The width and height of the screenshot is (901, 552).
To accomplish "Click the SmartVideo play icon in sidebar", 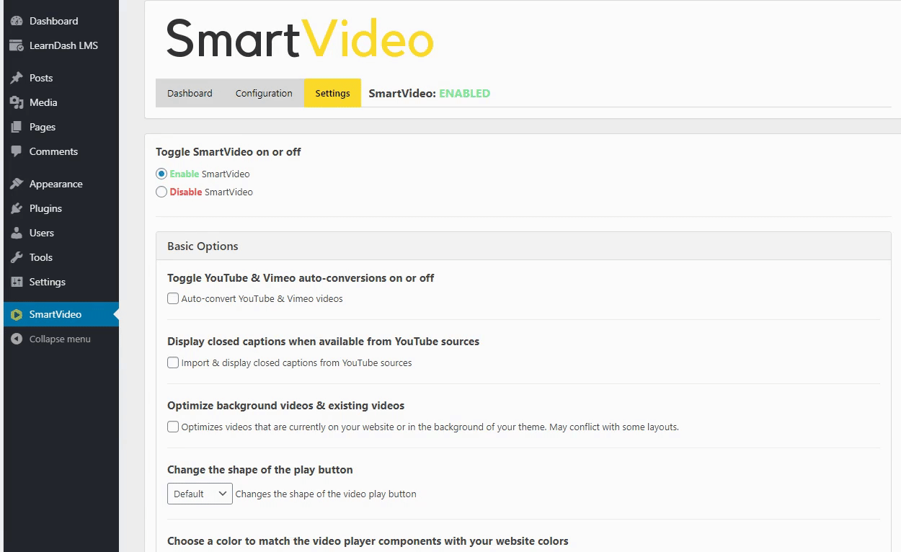I will coord(17,314).
